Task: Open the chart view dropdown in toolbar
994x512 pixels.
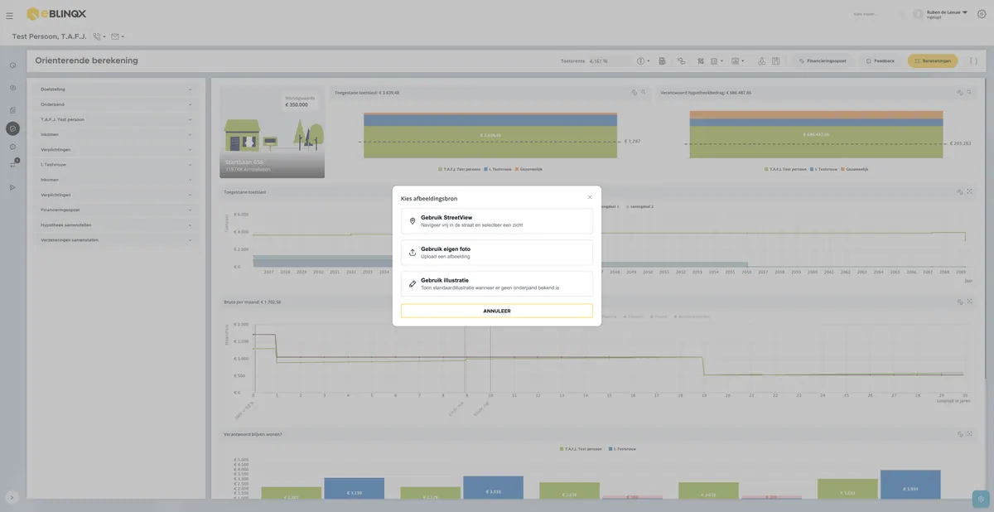Action: 737,60
